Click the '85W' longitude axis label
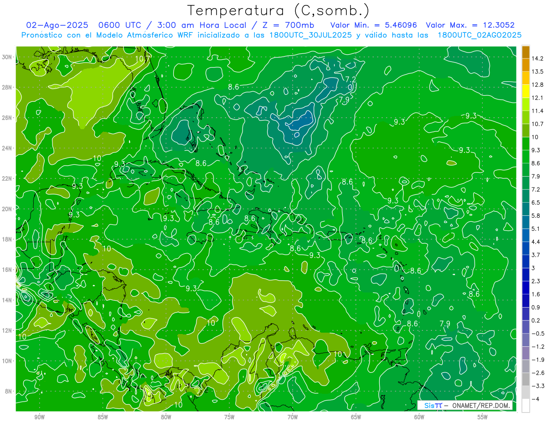 [x=103, y=417]
